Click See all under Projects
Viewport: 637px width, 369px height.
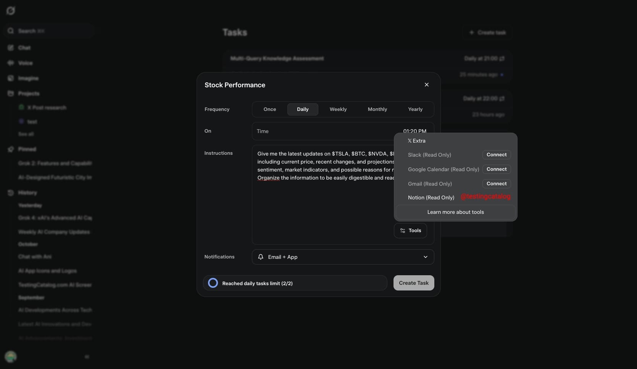[x=26, y=134]
